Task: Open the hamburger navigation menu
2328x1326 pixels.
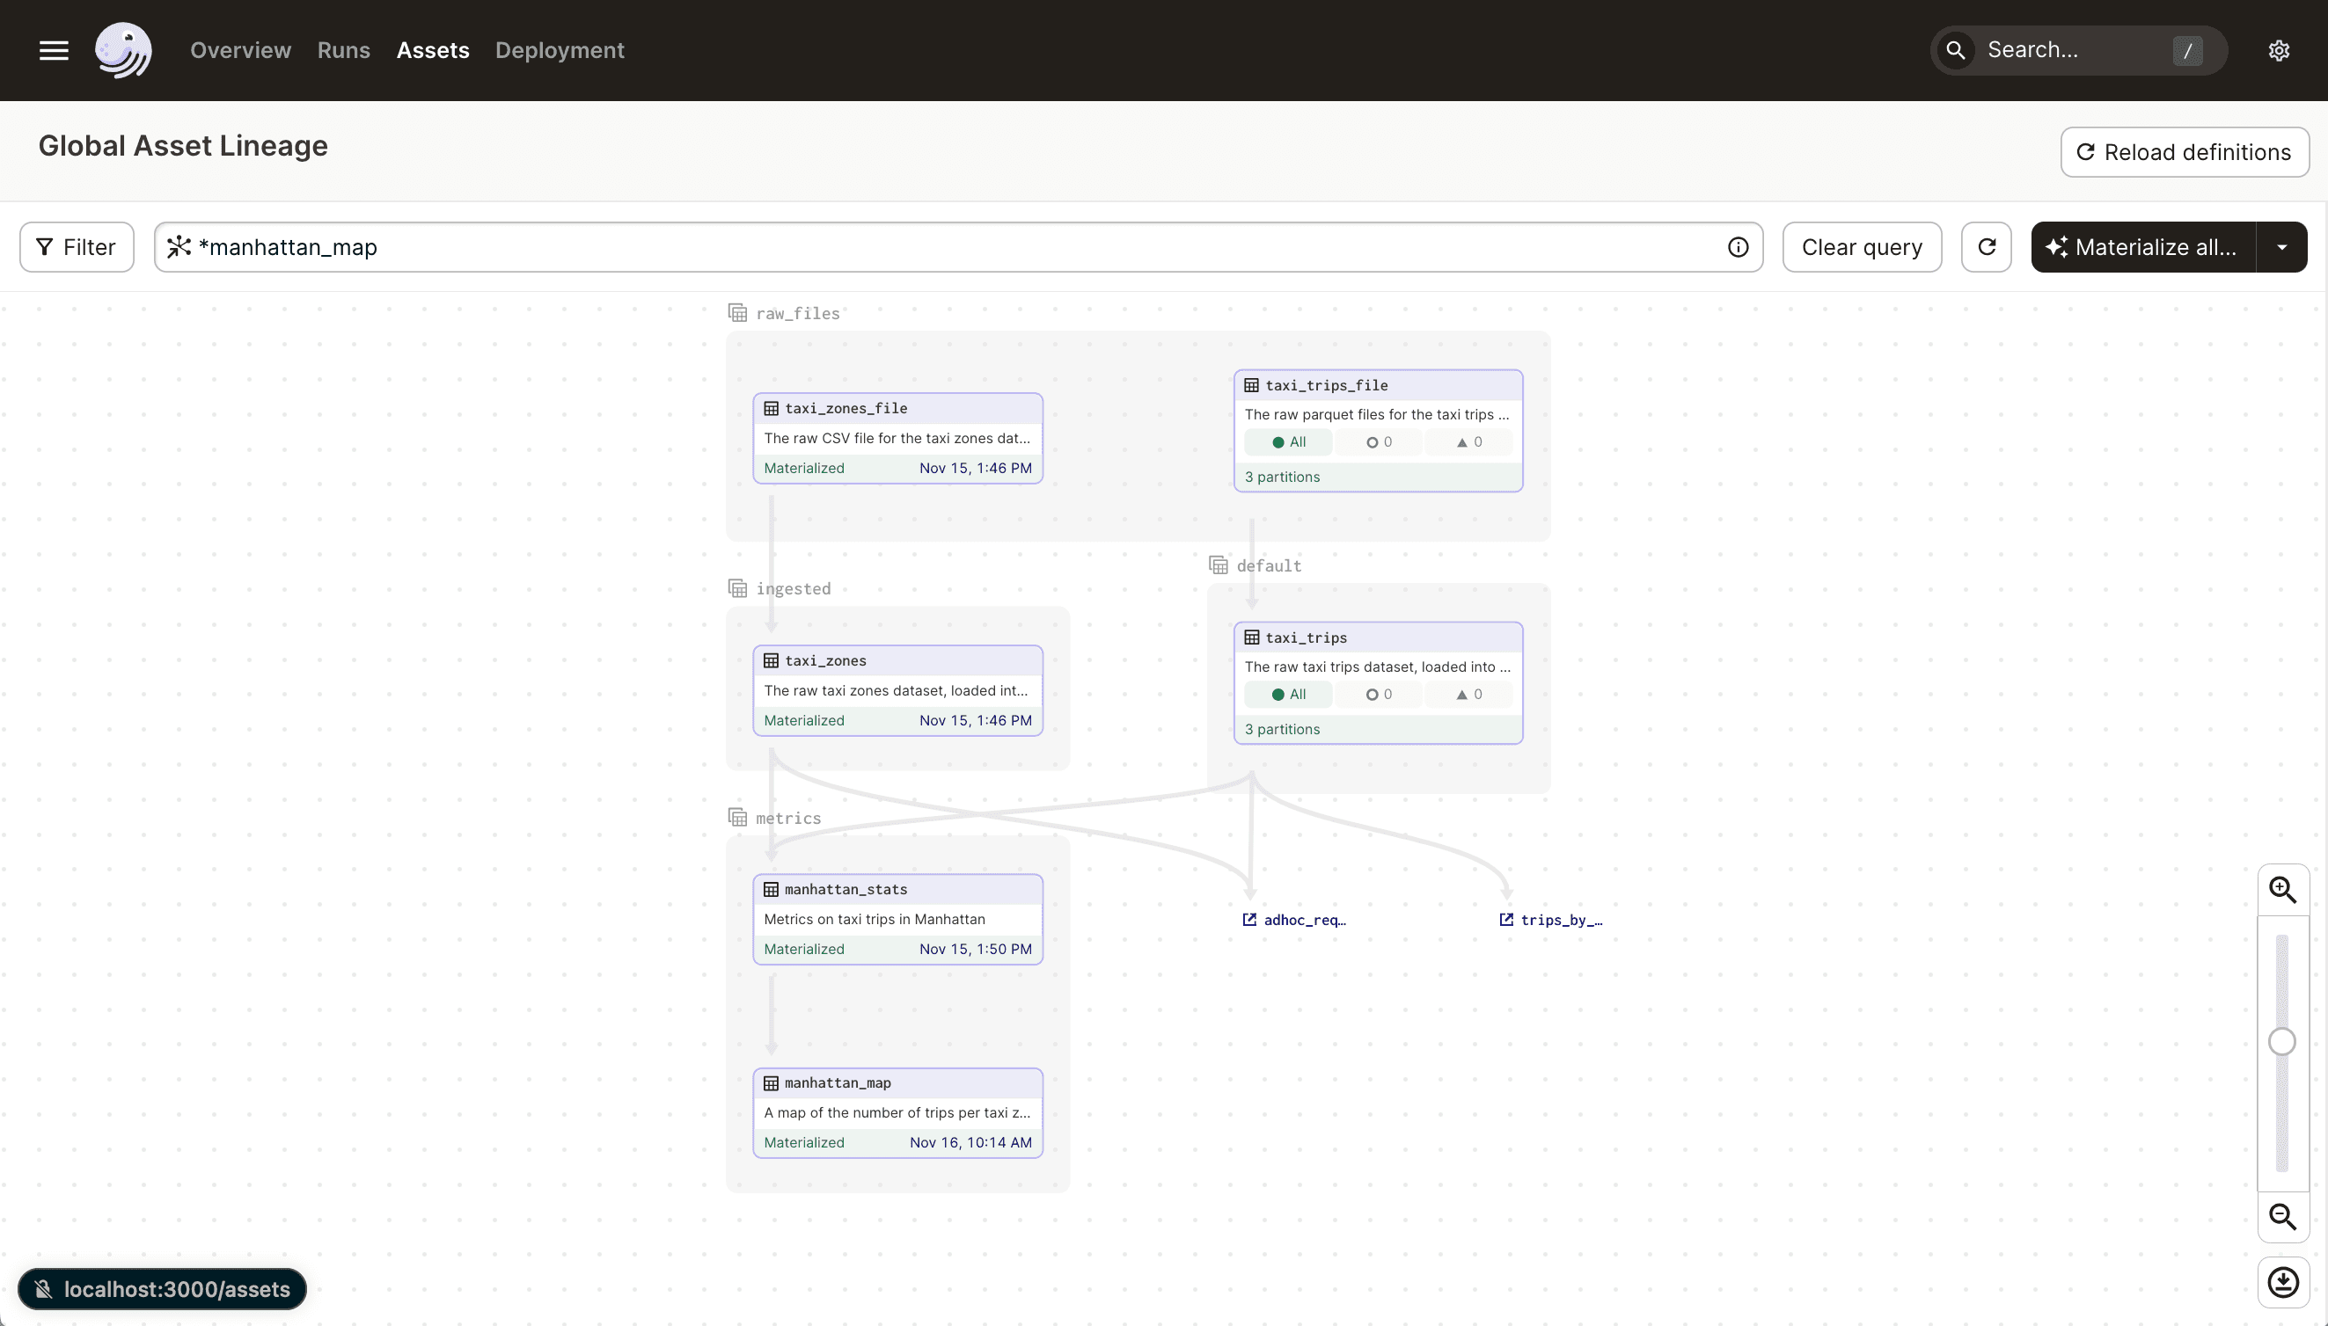Action: tap(53, 50)
